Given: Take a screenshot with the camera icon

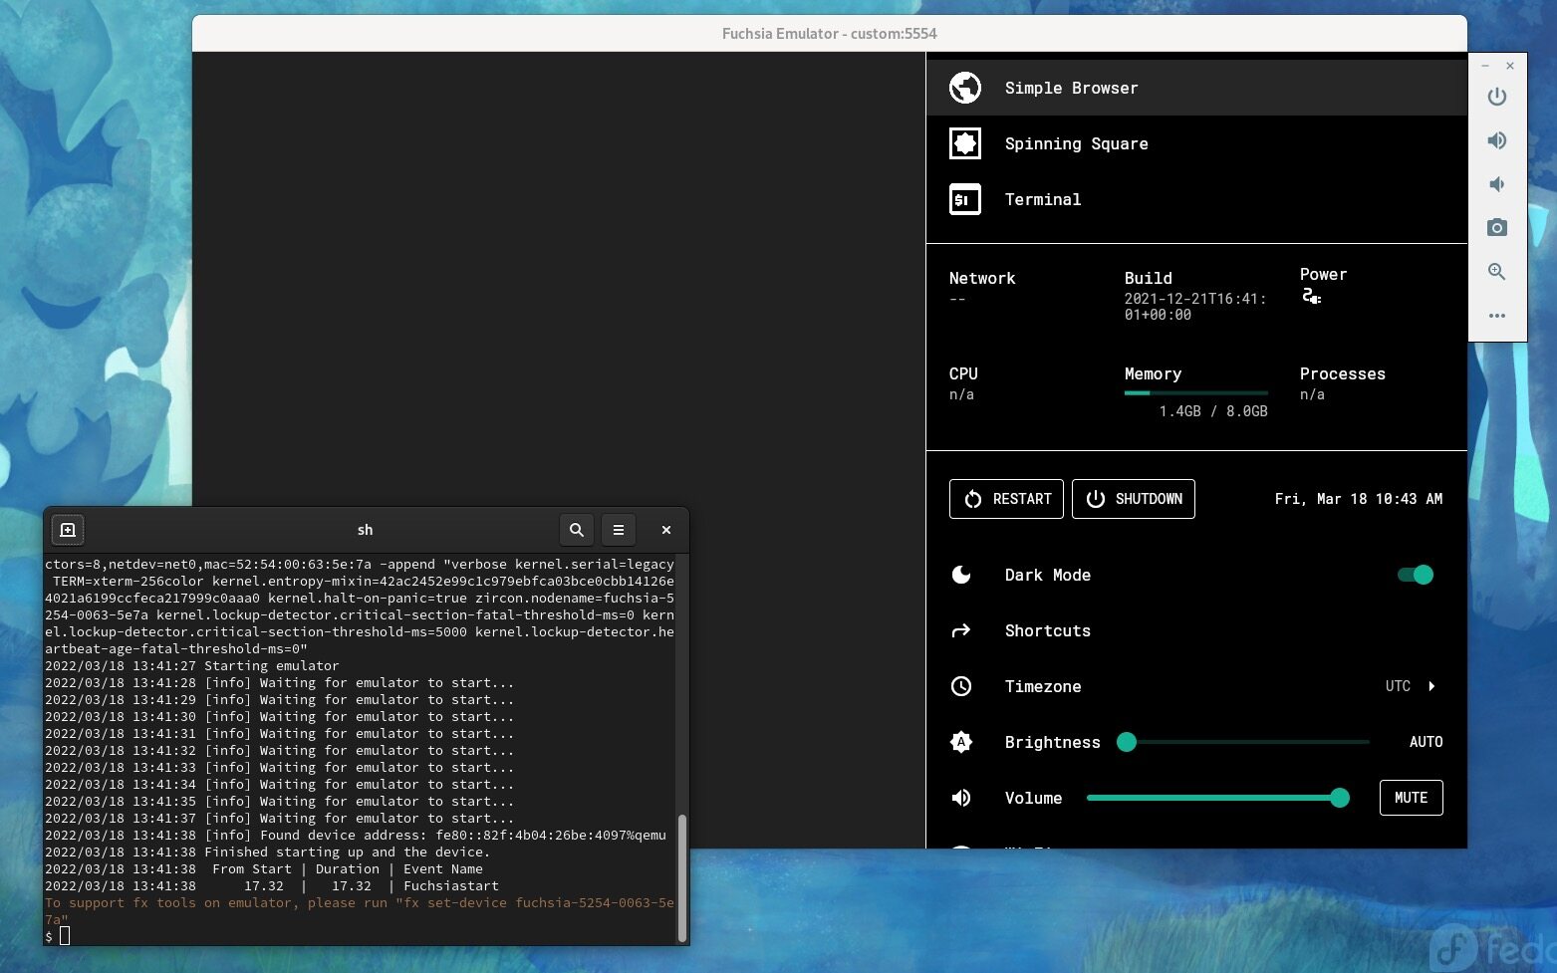Looking at the screenshot, I should (x=1496, y=228).
